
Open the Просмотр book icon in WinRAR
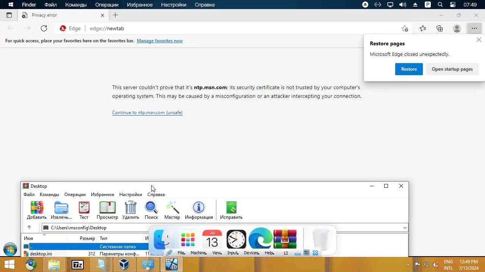tap(107, 210)
